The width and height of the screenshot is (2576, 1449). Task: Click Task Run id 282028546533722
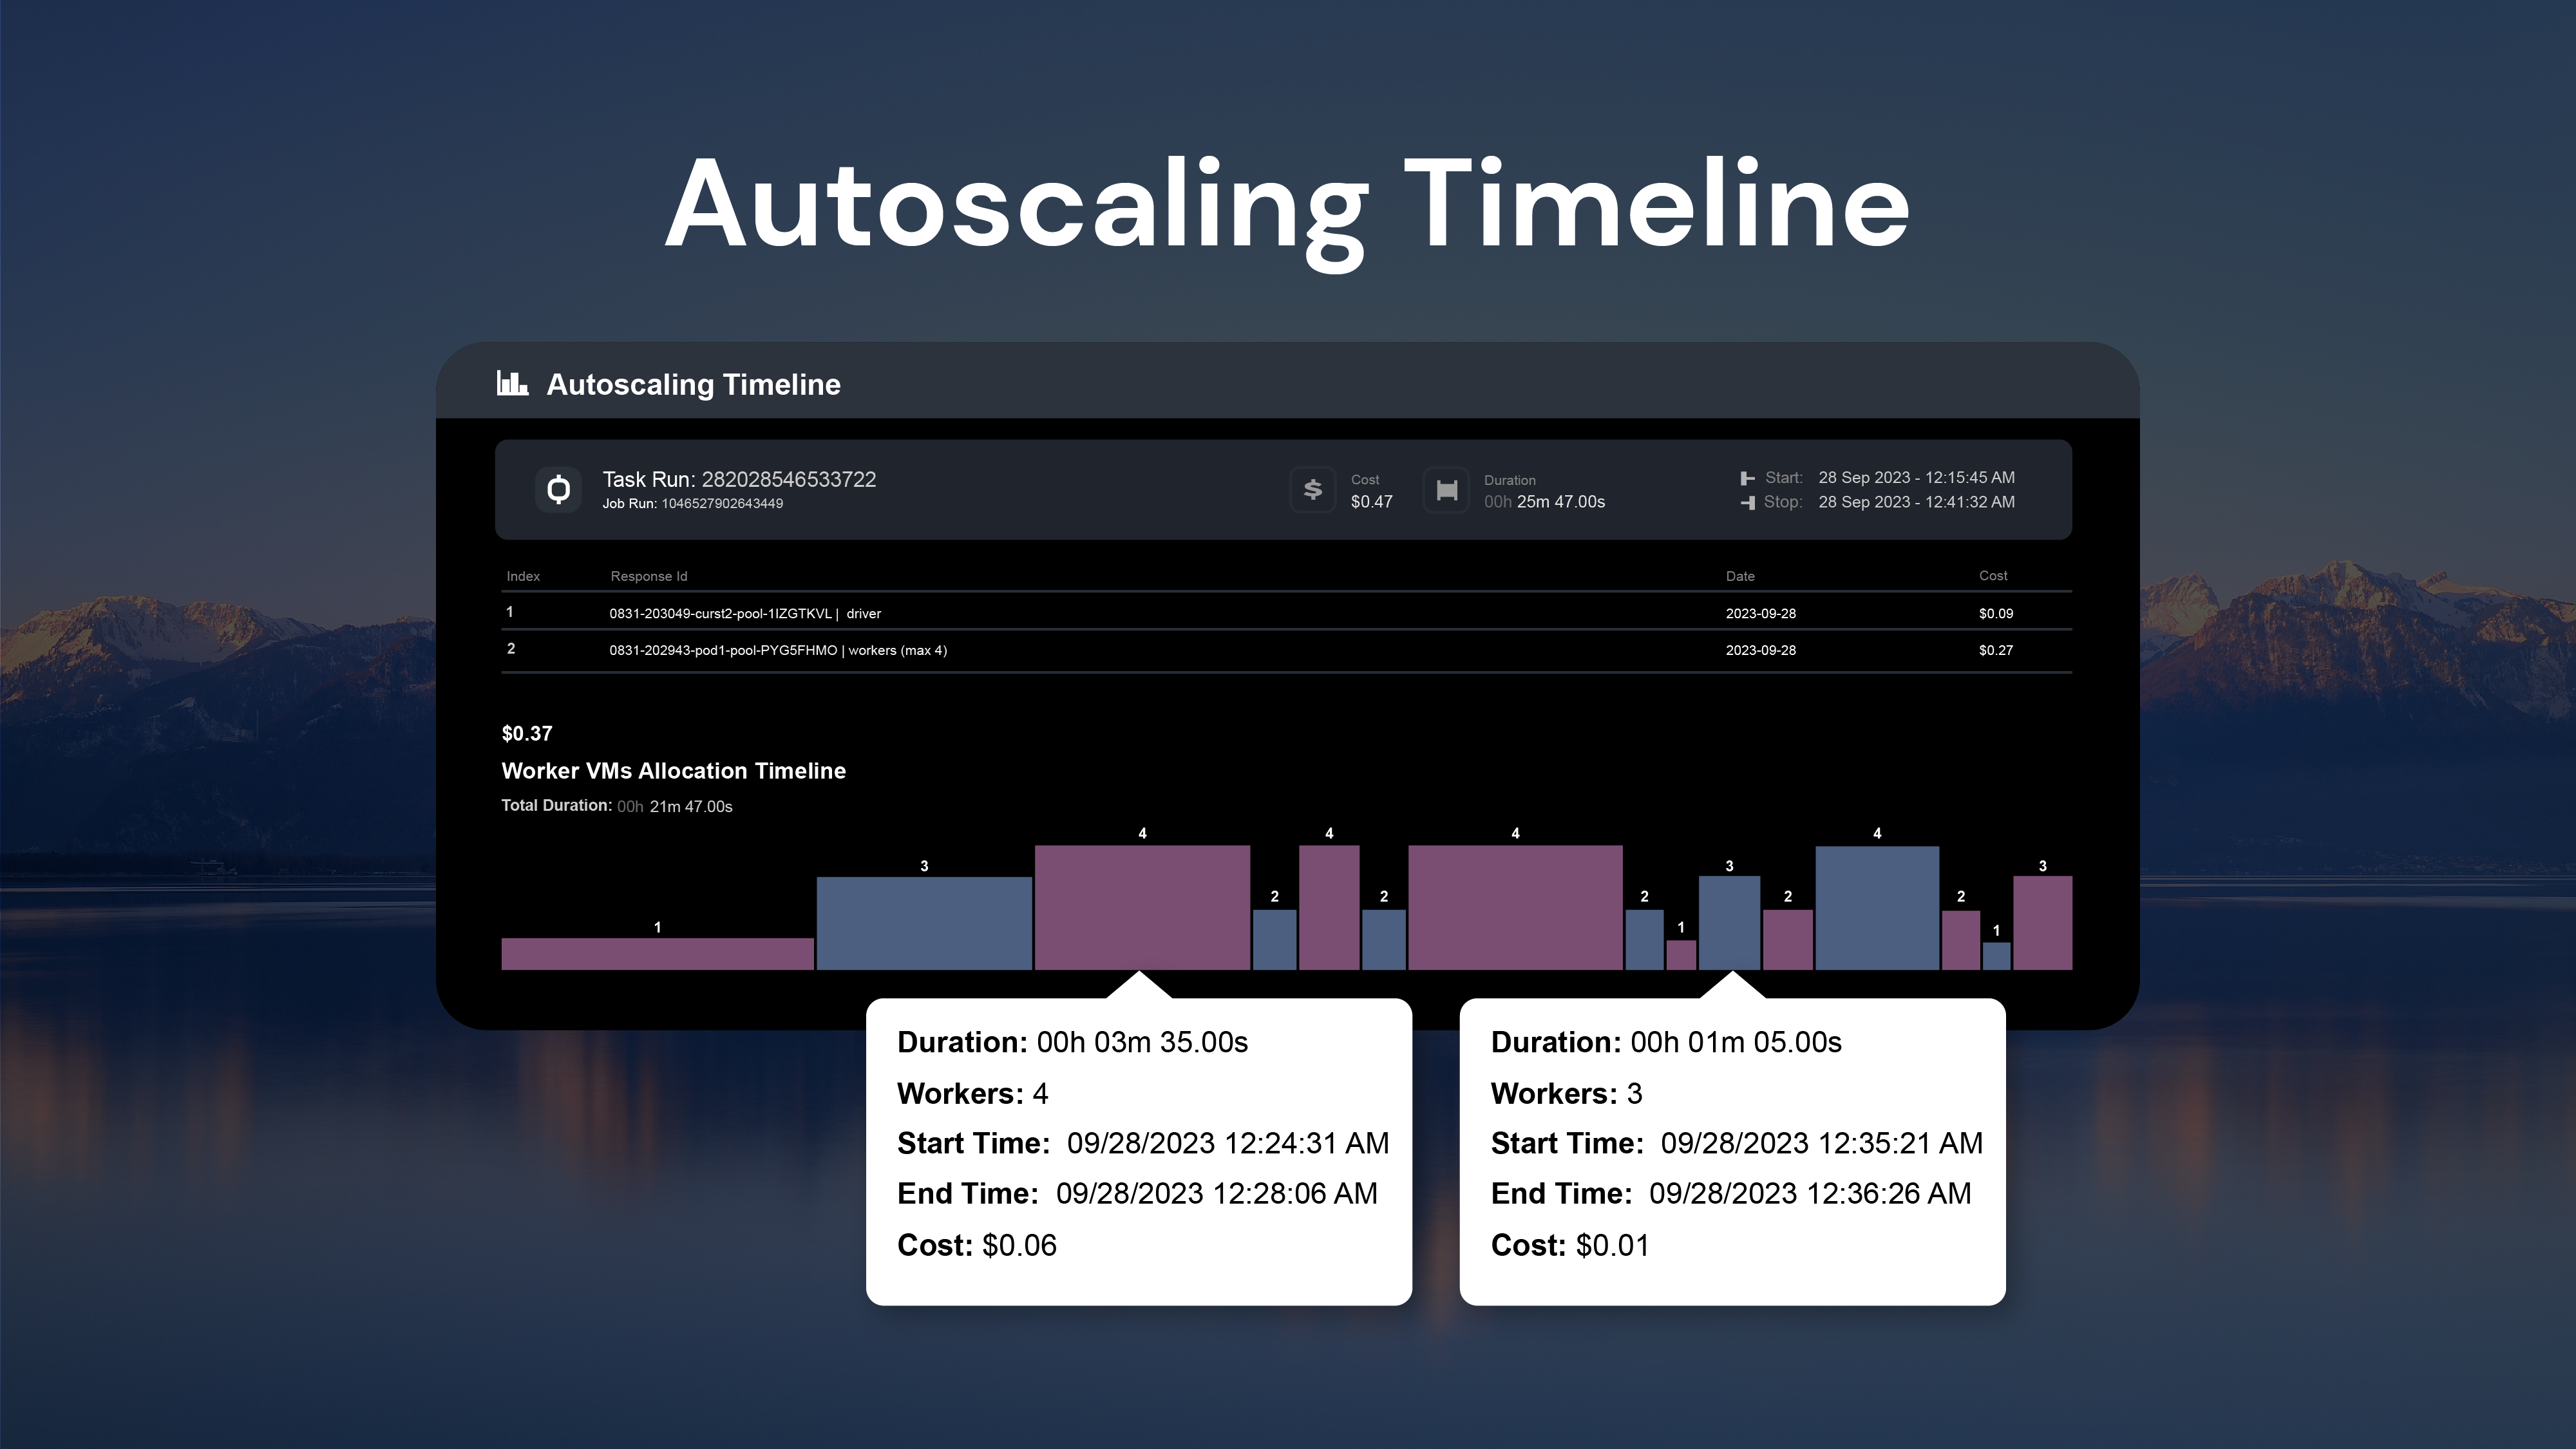coord(789,479)
